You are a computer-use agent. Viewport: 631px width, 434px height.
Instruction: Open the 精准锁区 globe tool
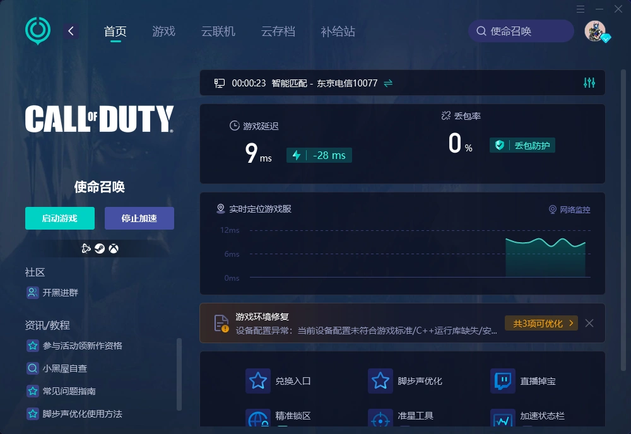point(258,418)
